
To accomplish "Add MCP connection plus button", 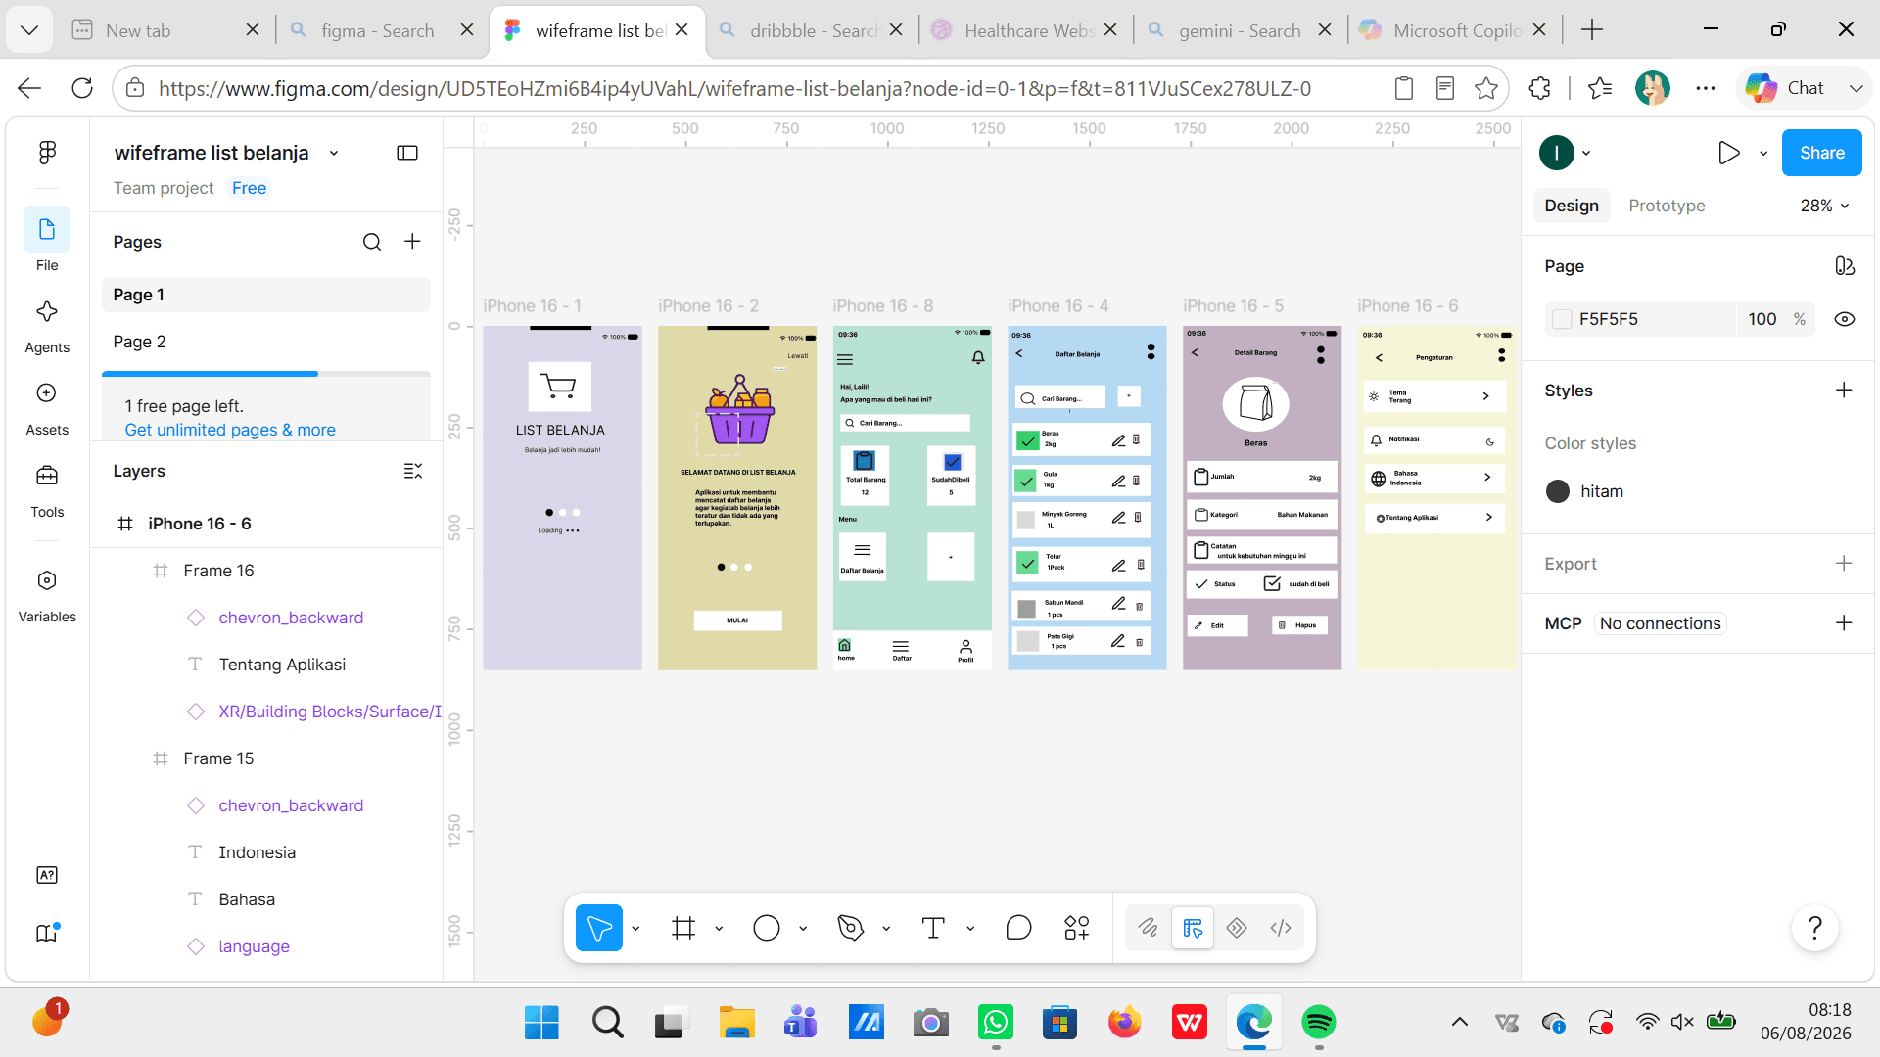I will [x=1844, y=623].
